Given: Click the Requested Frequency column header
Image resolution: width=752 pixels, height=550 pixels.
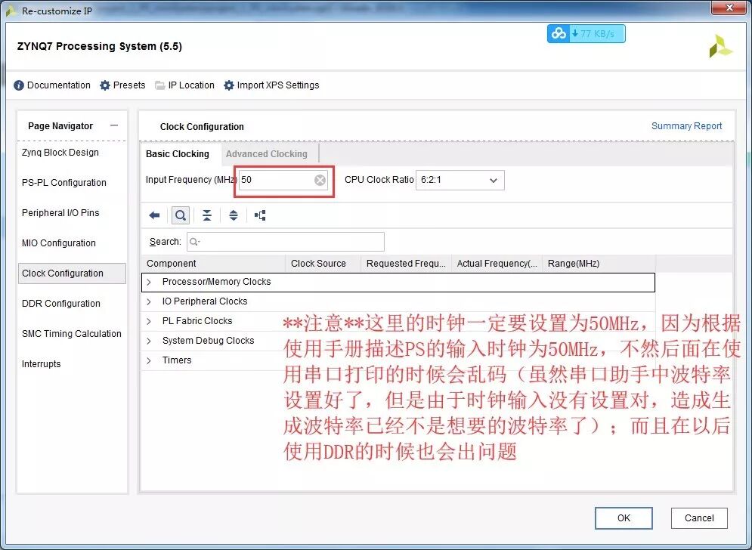Looking at the screenshot, I should (x=406, y=264).
